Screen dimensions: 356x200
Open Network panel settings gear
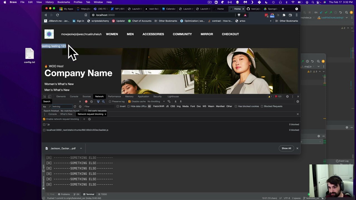[298, 102]
